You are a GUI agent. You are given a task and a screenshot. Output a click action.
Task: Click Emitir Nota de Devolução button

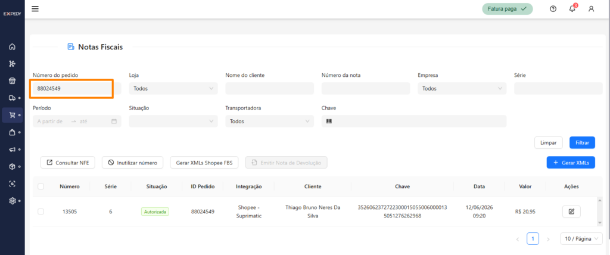coord(286,163)
